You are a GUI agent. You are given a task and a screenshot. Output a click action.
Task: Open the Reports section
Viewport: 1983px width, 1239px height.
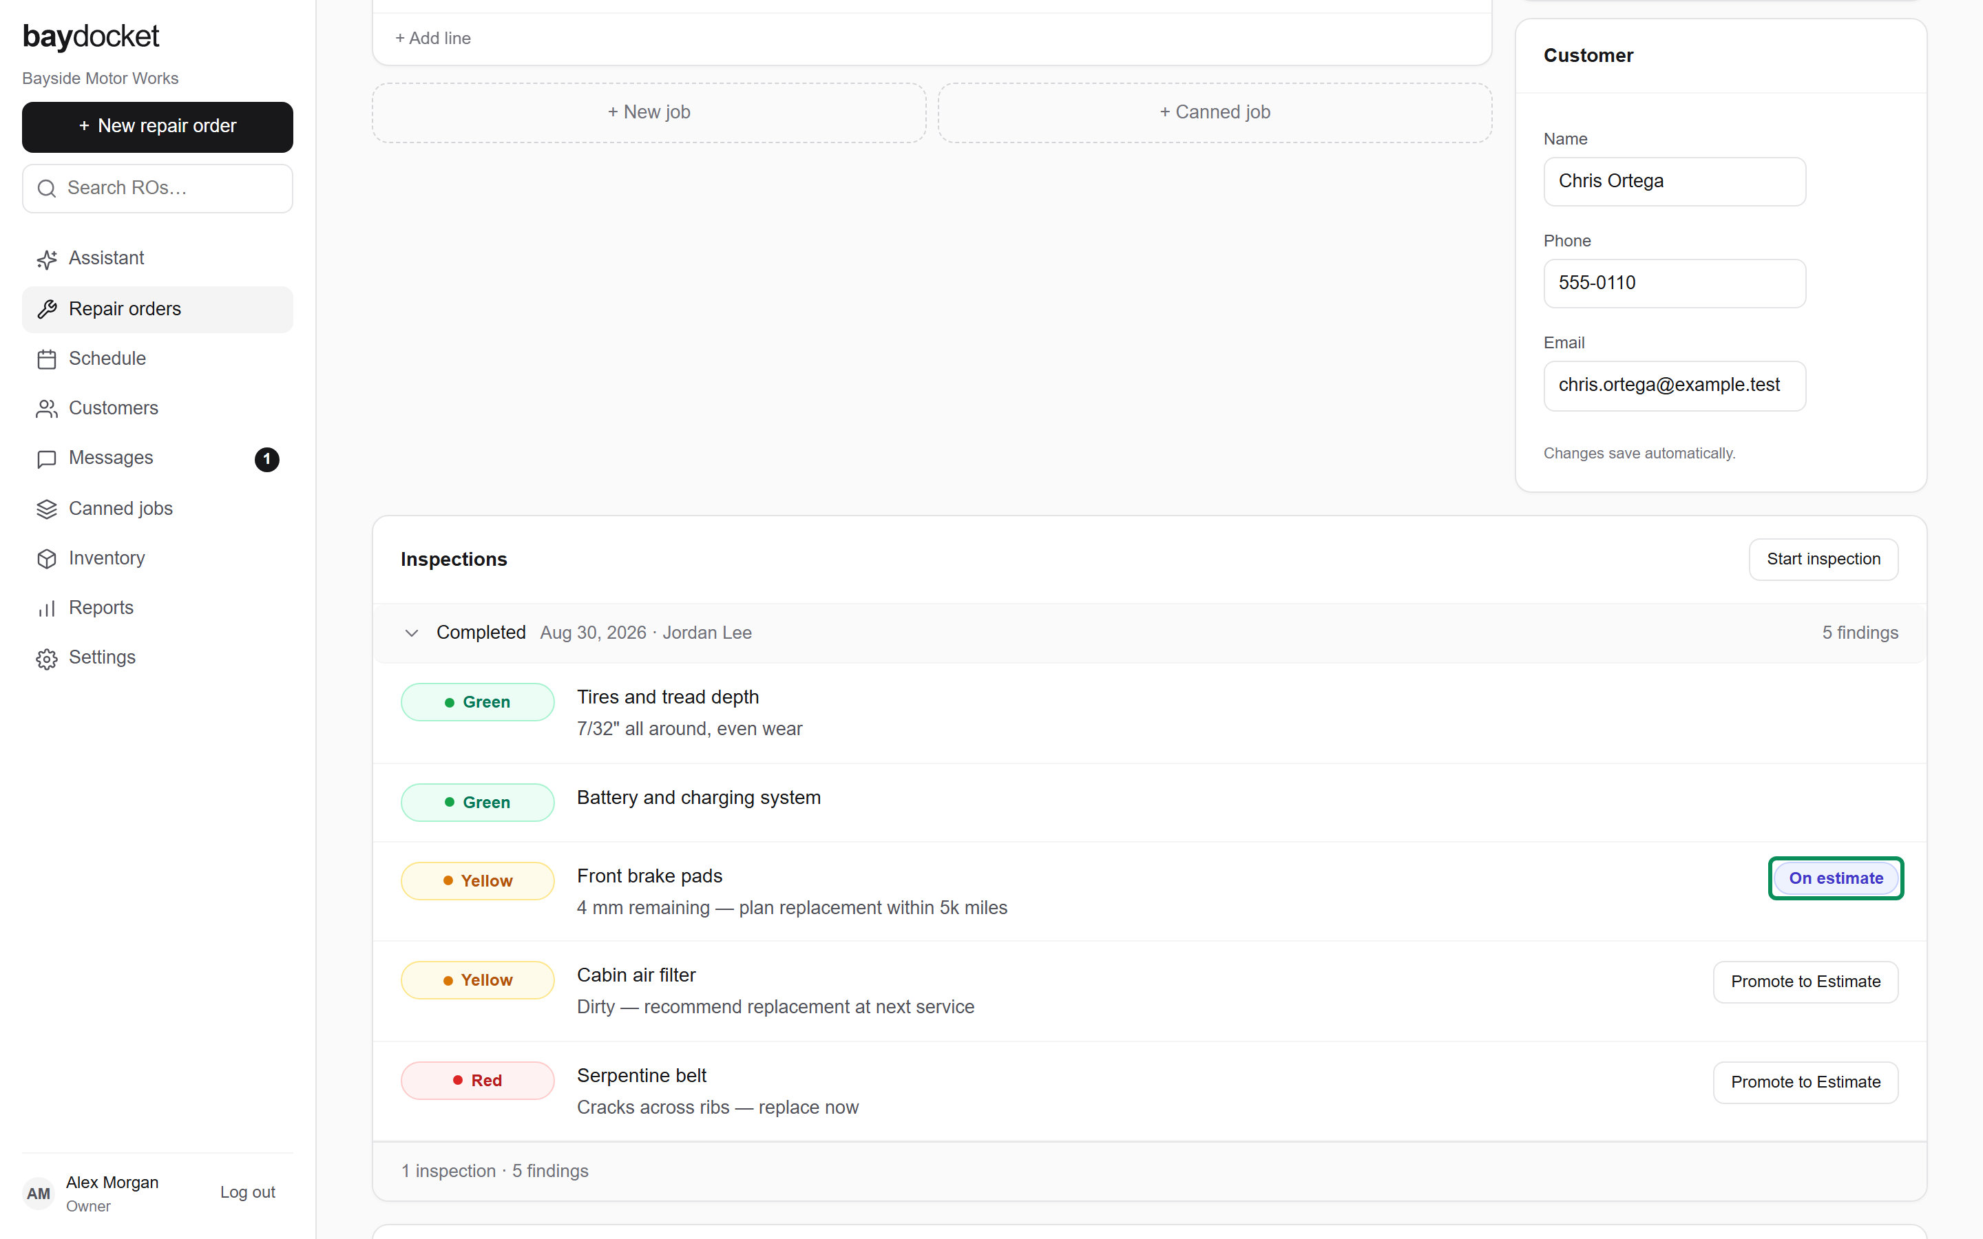[x=157, y=608]
